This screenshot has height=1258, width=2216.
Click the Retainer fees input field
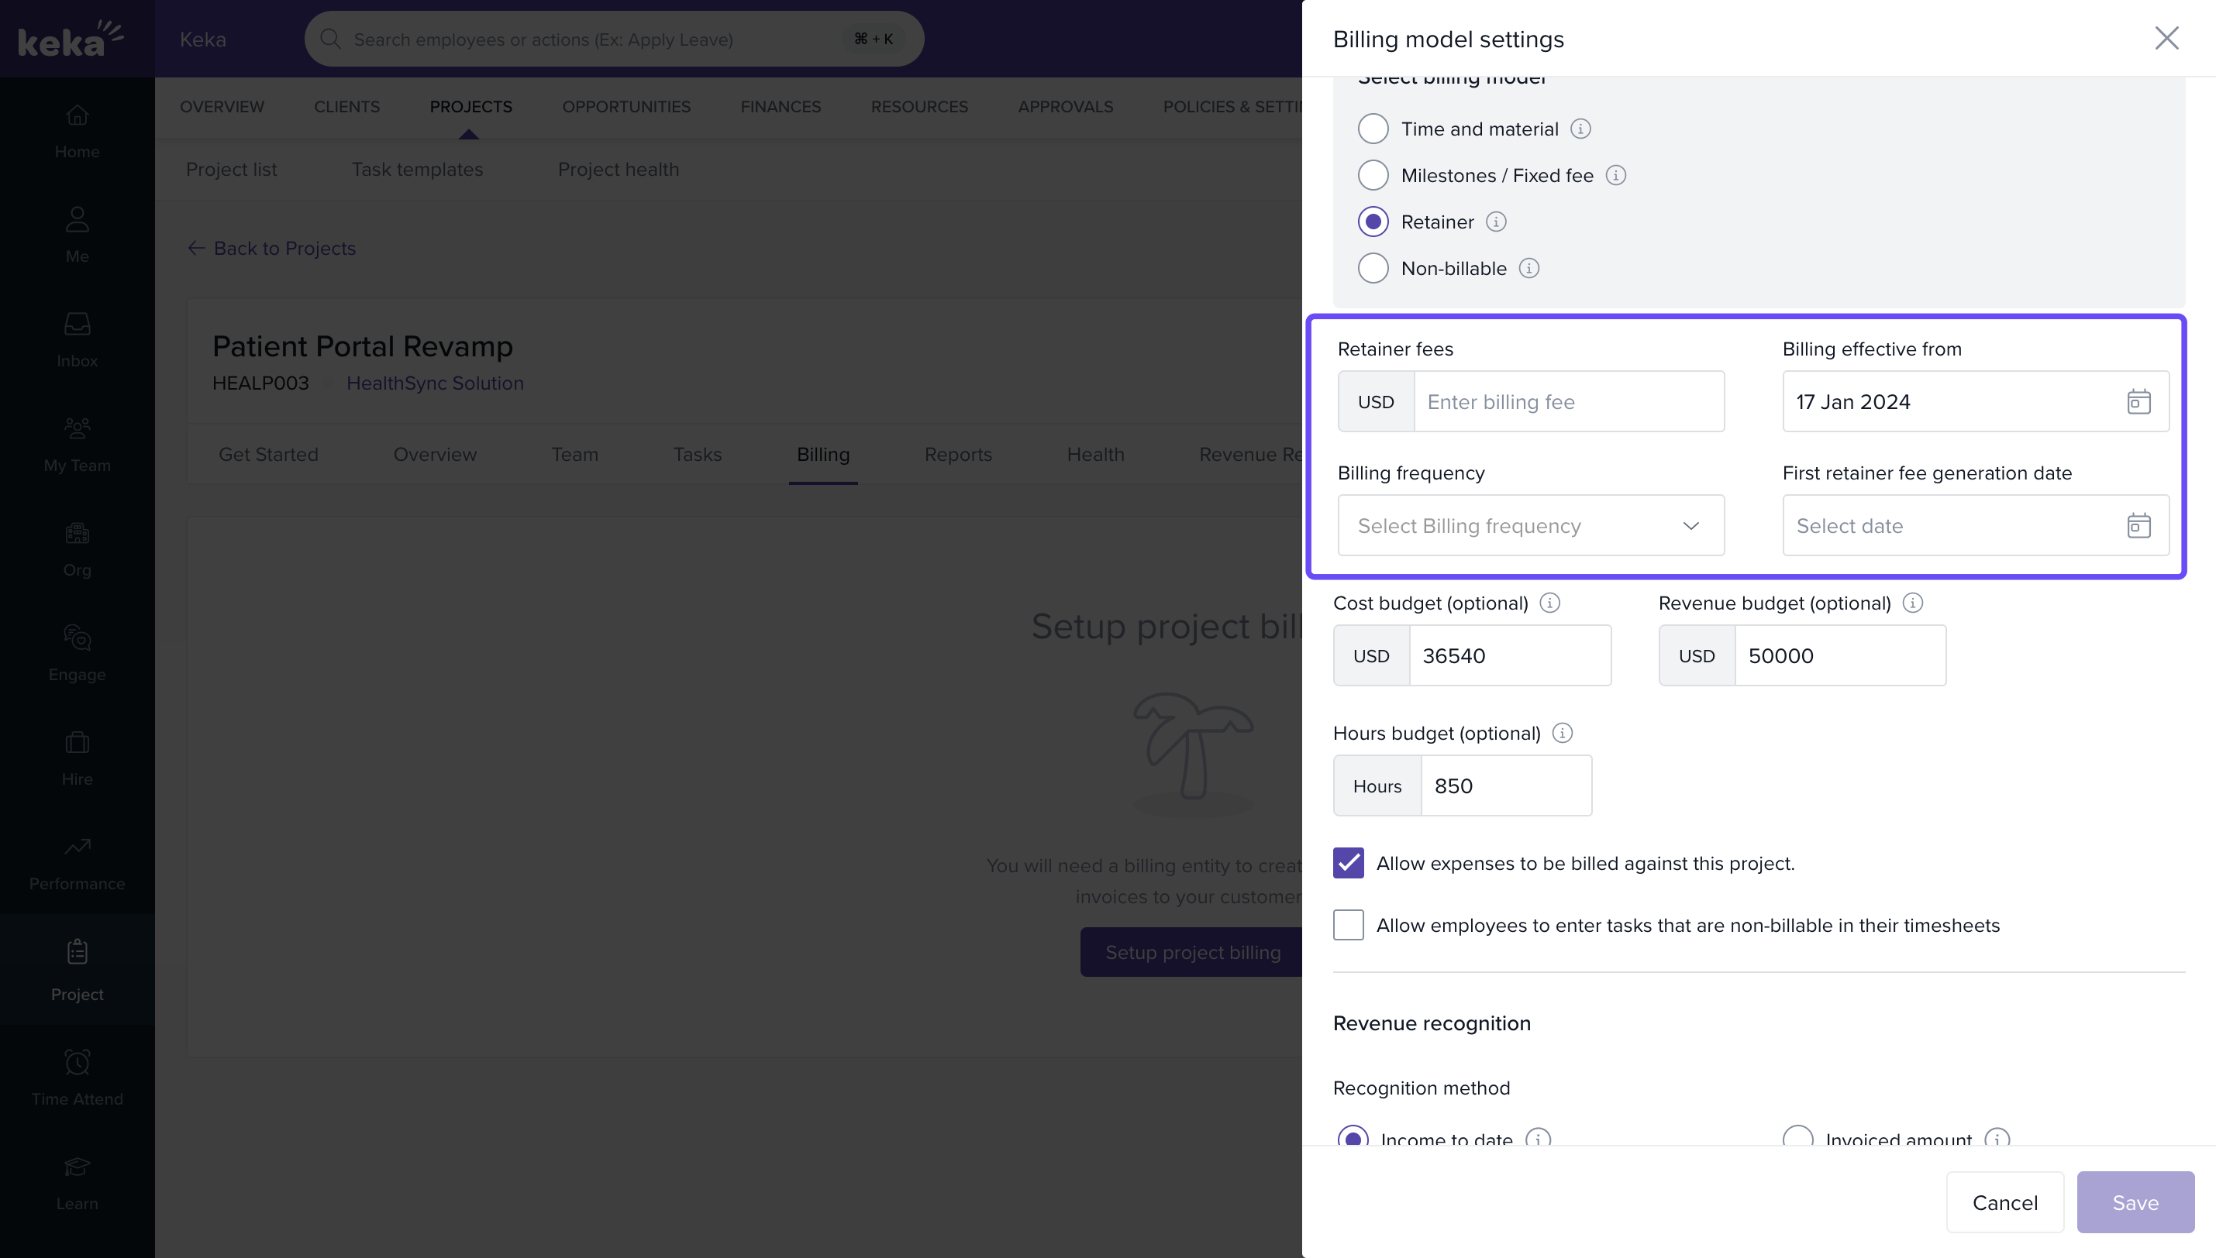point(1568,402)
